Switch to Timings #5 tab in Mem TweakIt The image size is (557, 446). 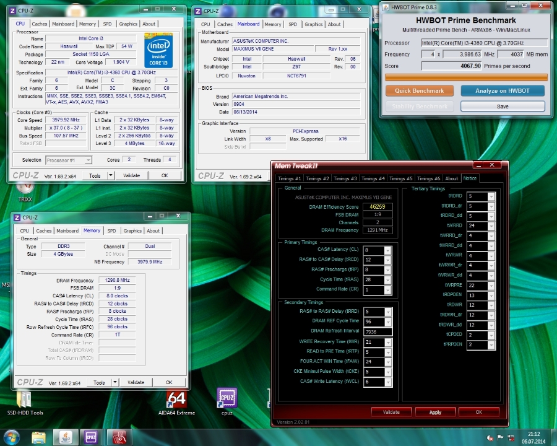400,178
